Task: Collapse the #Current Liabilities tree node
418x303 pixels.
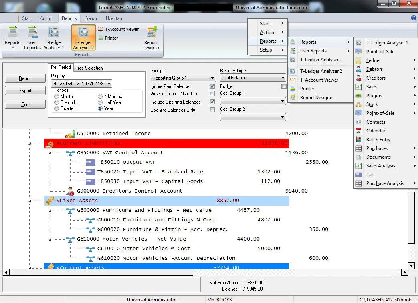Action: [30, 144]
